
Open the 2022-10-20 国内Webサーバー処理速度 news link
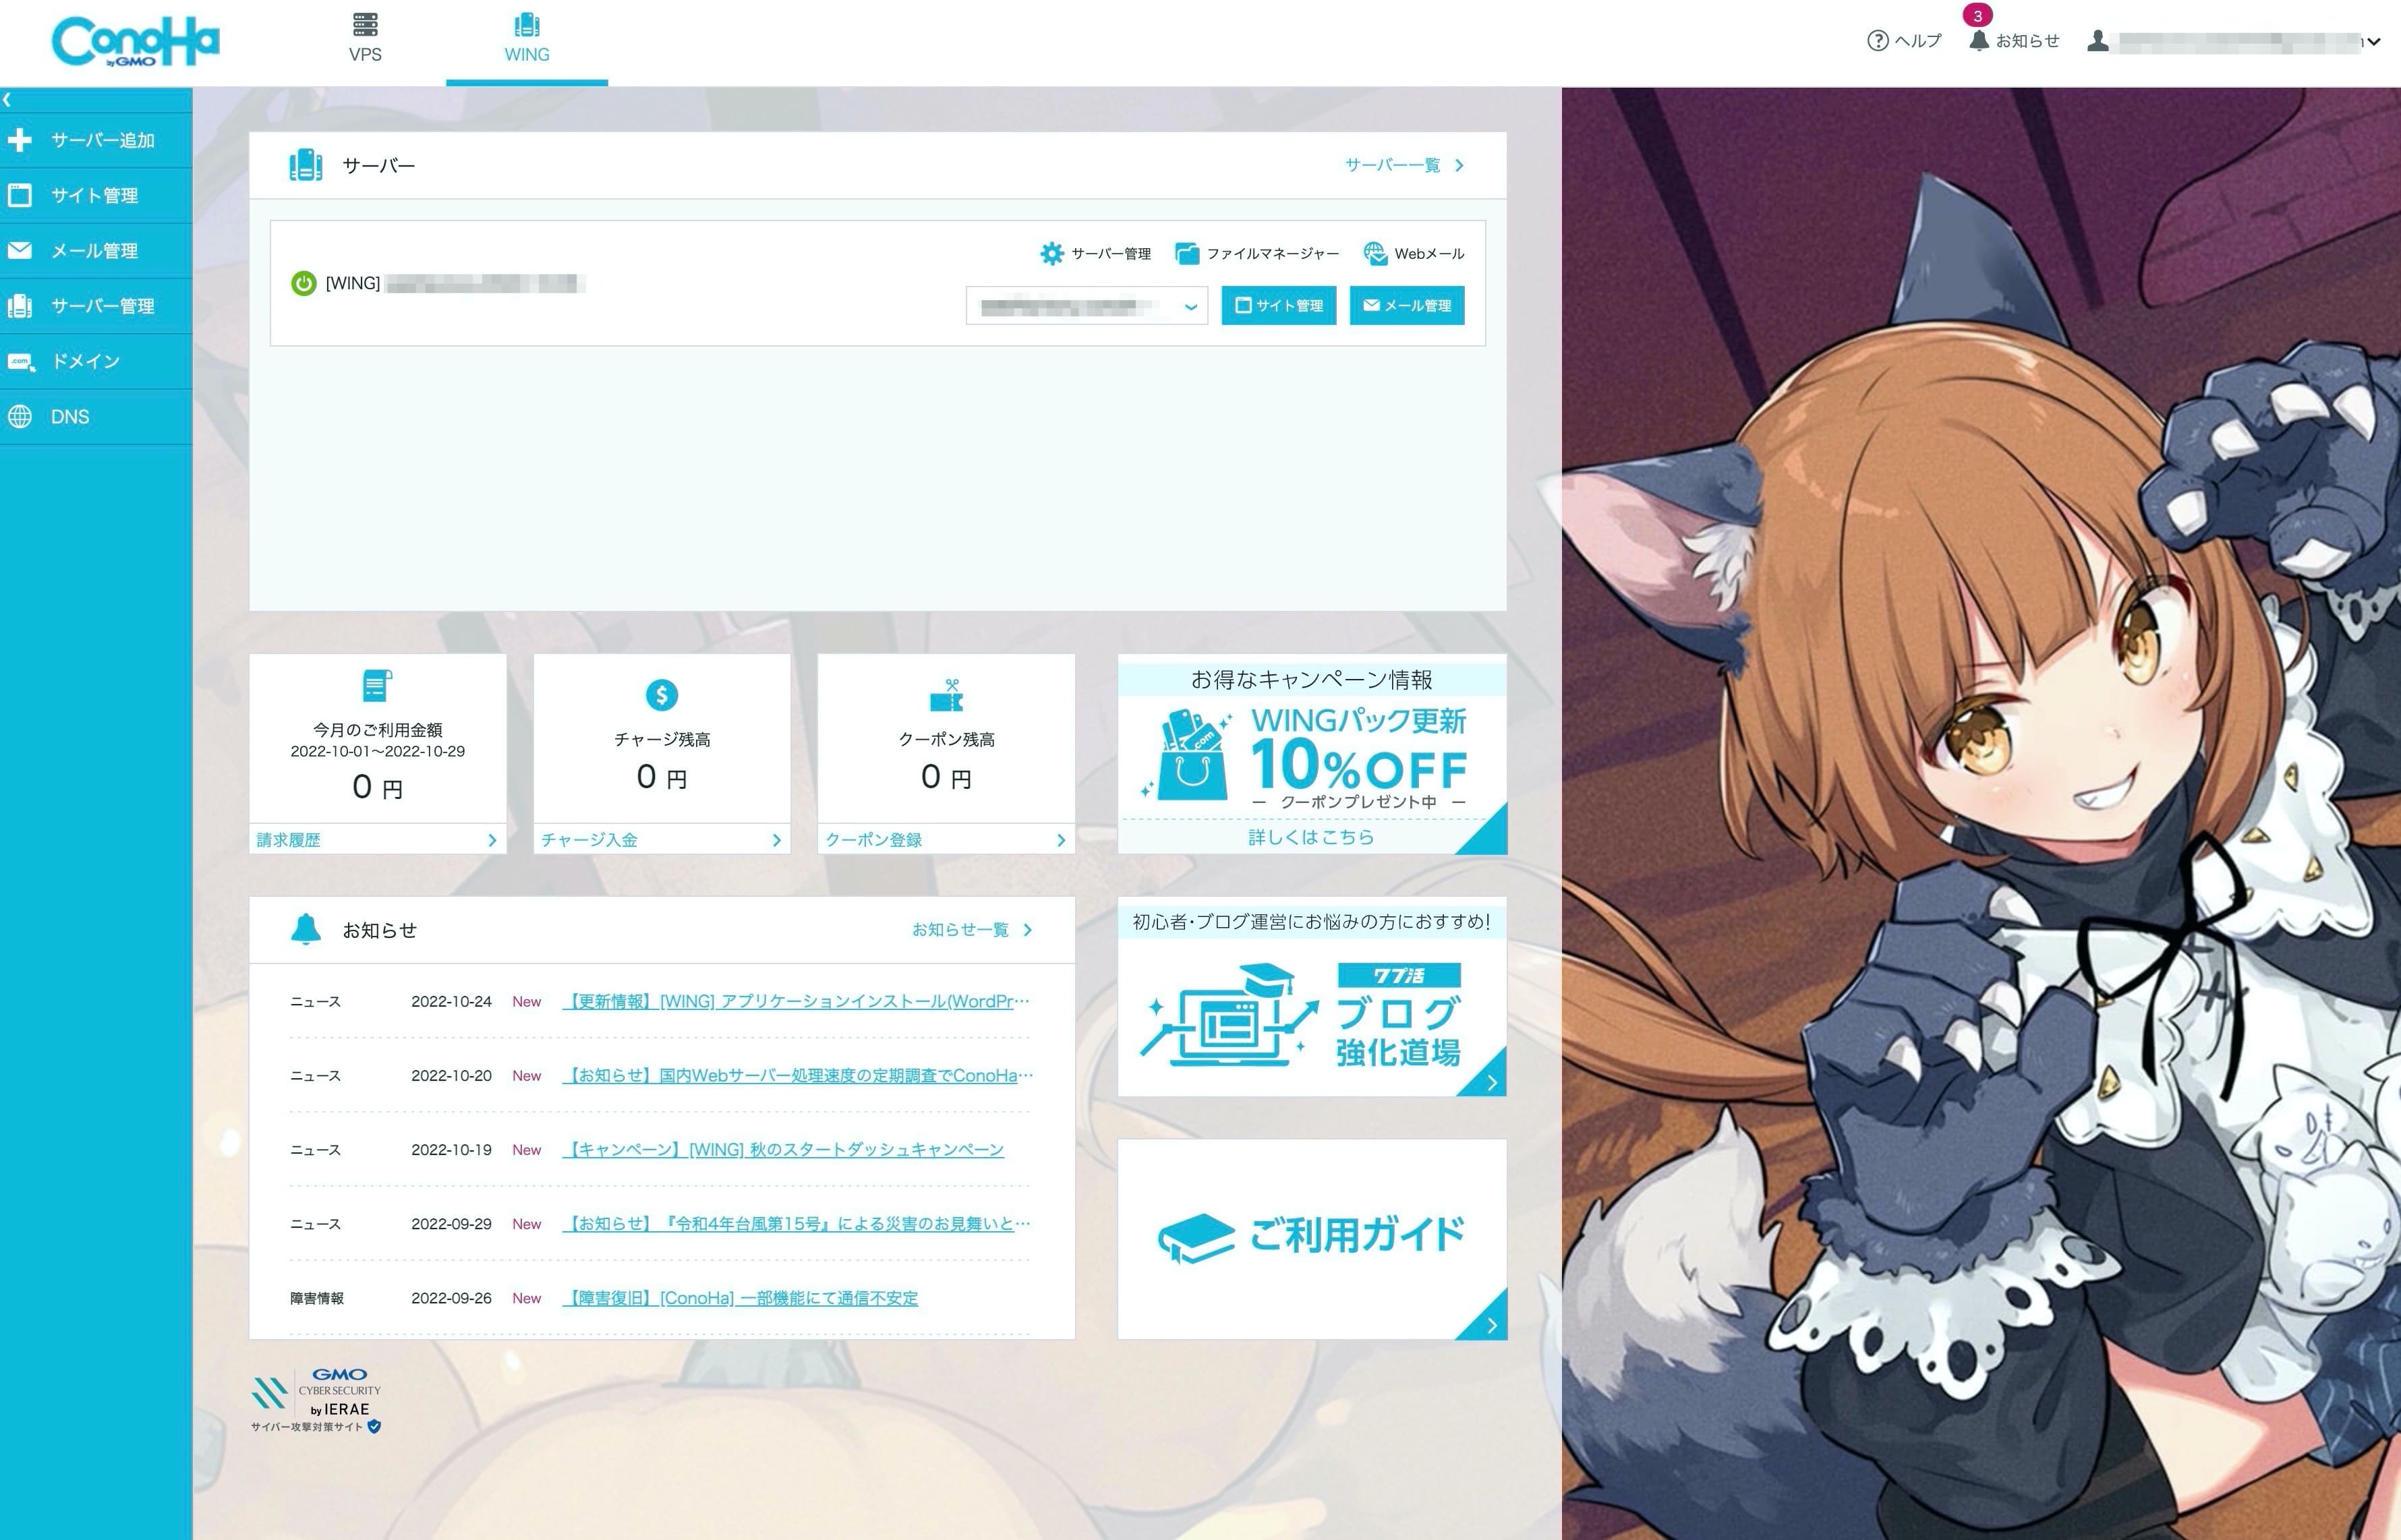(x=797, y=1075)
